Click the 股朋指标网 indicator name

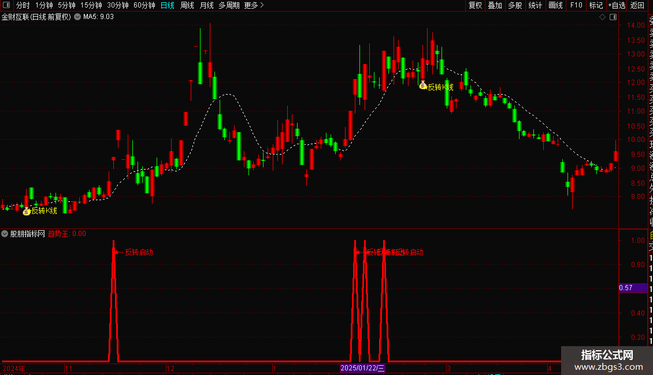tap(28, 234)
